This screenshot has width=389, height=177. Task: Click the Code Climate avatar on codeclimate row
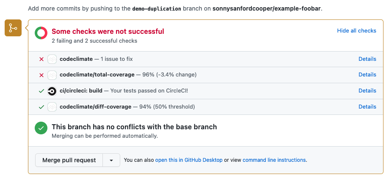[x=52, y=59]
